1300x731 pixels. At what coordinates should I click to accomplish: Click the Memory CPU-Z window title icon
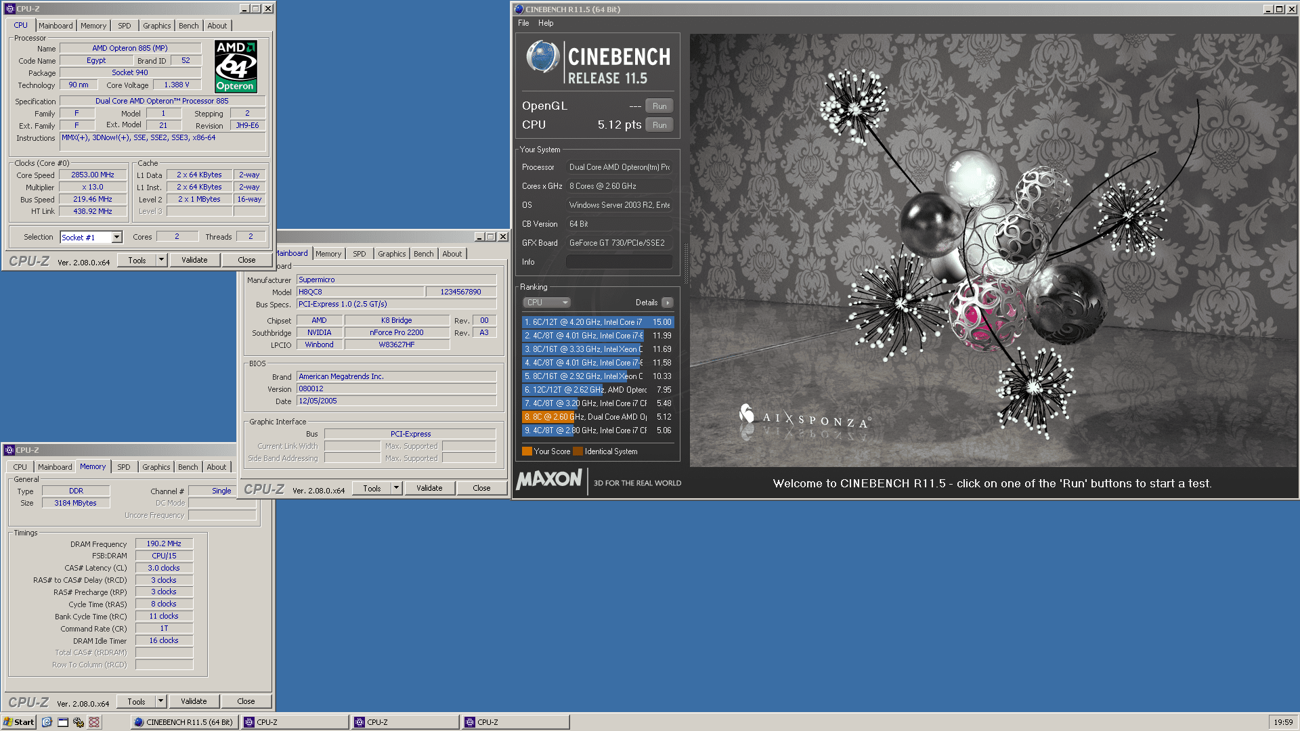pos(9,450)
